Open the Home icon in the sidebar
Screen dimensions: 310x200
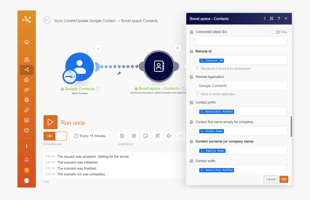[x=27, y=42]
